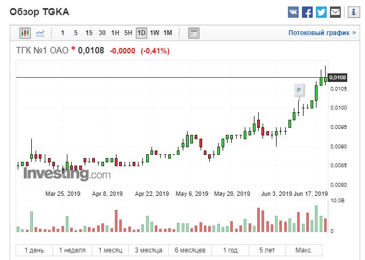Send by email envelope icon
The width and height of the screenshot is (365, 260).
(x=335, y=12)
